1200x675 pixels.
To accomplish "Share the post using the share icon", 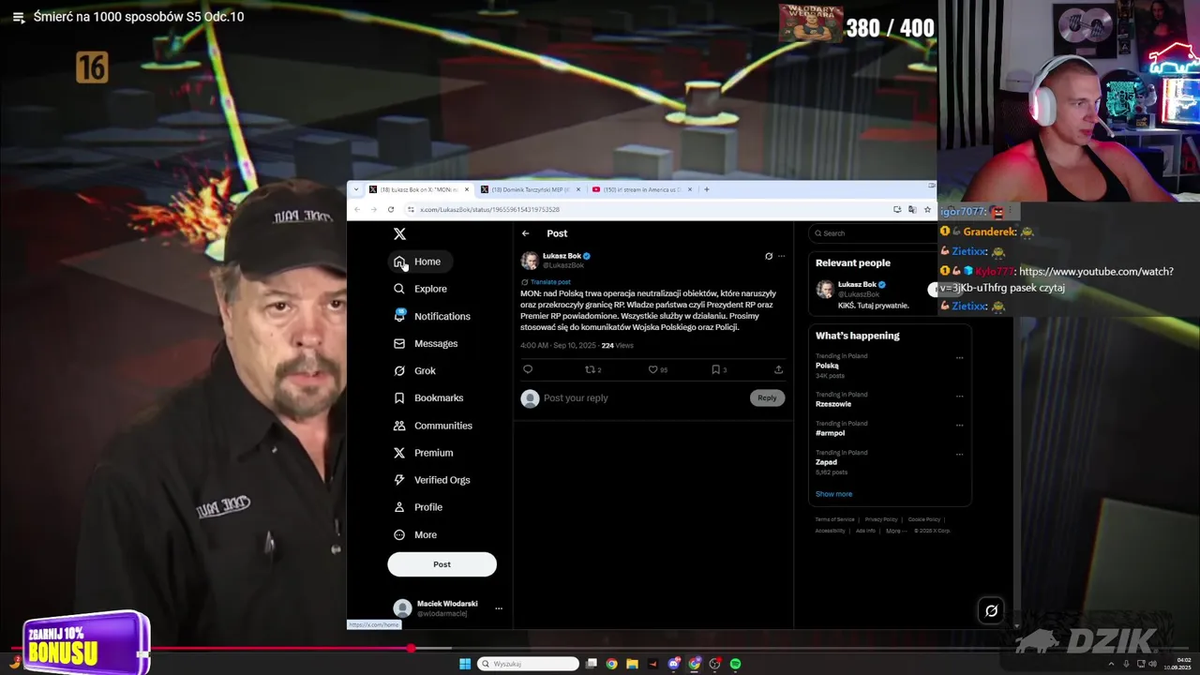I will point(778,369).
